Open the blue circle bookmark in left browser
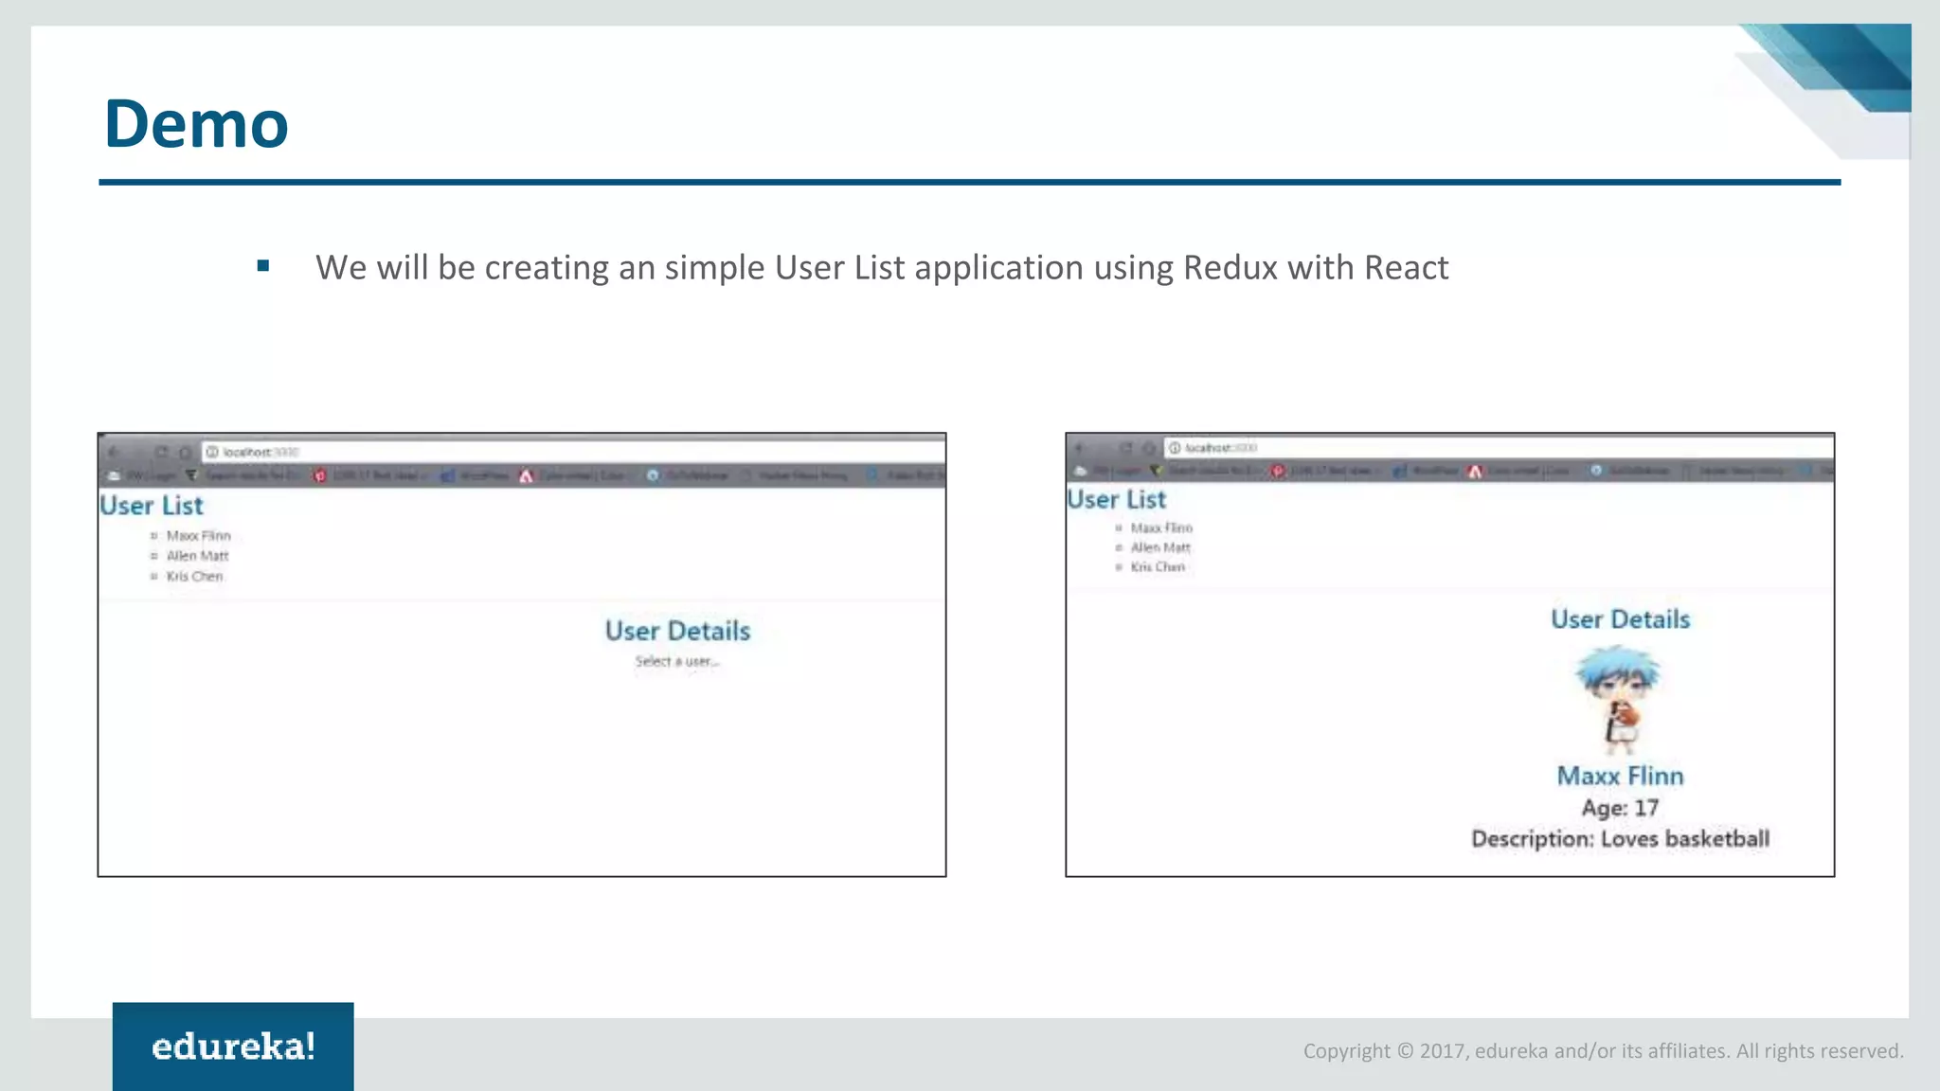Screen dimensions: 1940x1091 (653, 475)
